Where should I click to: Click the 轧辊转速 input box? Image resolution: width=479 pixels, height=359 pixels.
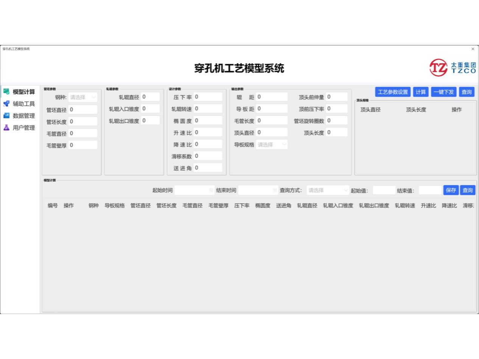[207, 109]
